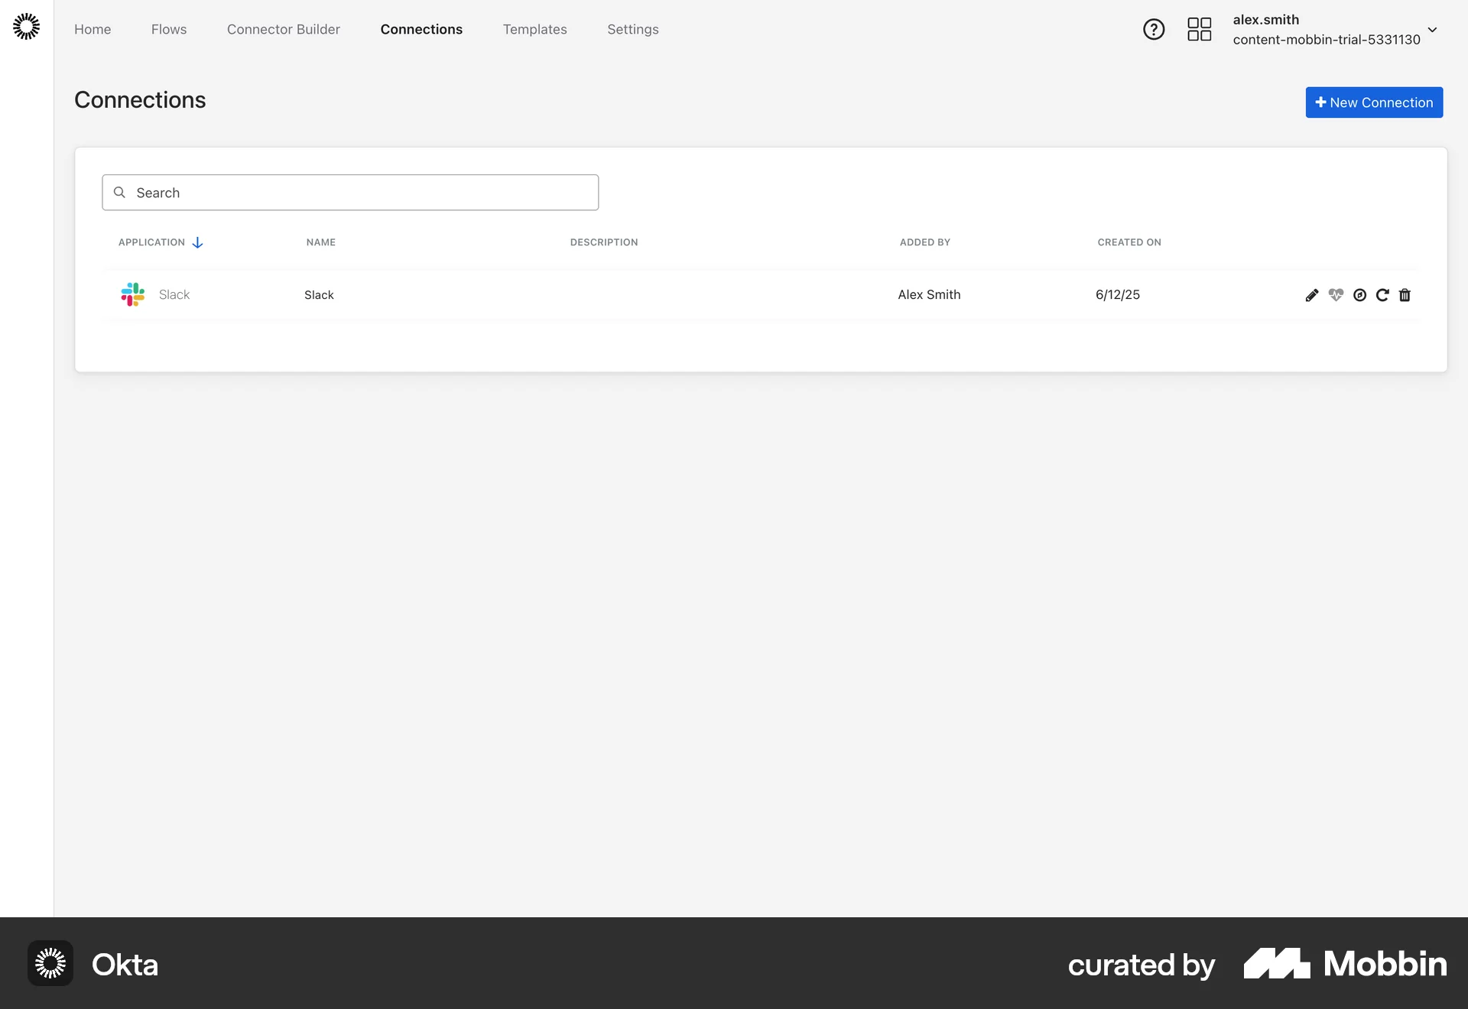
Task: Refresh the Slack connection authorization
Action: pos(1382,295)
